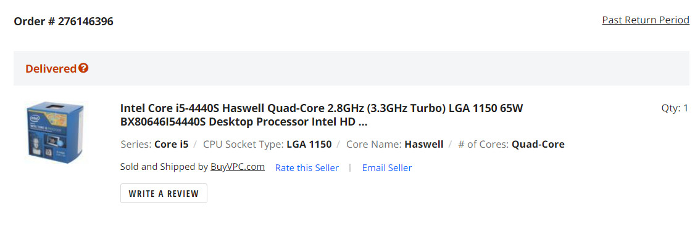Click the # of Cores Quad-Core spec
695x232 pixels.
[x=511, y=144]
